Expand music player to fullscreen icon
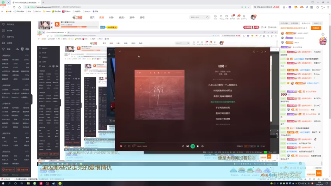331x186 pixels. [254, 52]
